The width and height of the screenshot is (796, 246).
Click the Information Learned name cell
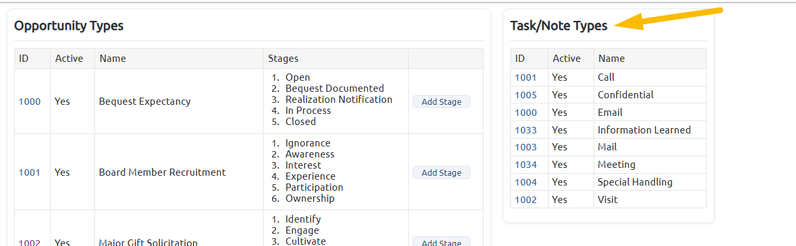650,130
